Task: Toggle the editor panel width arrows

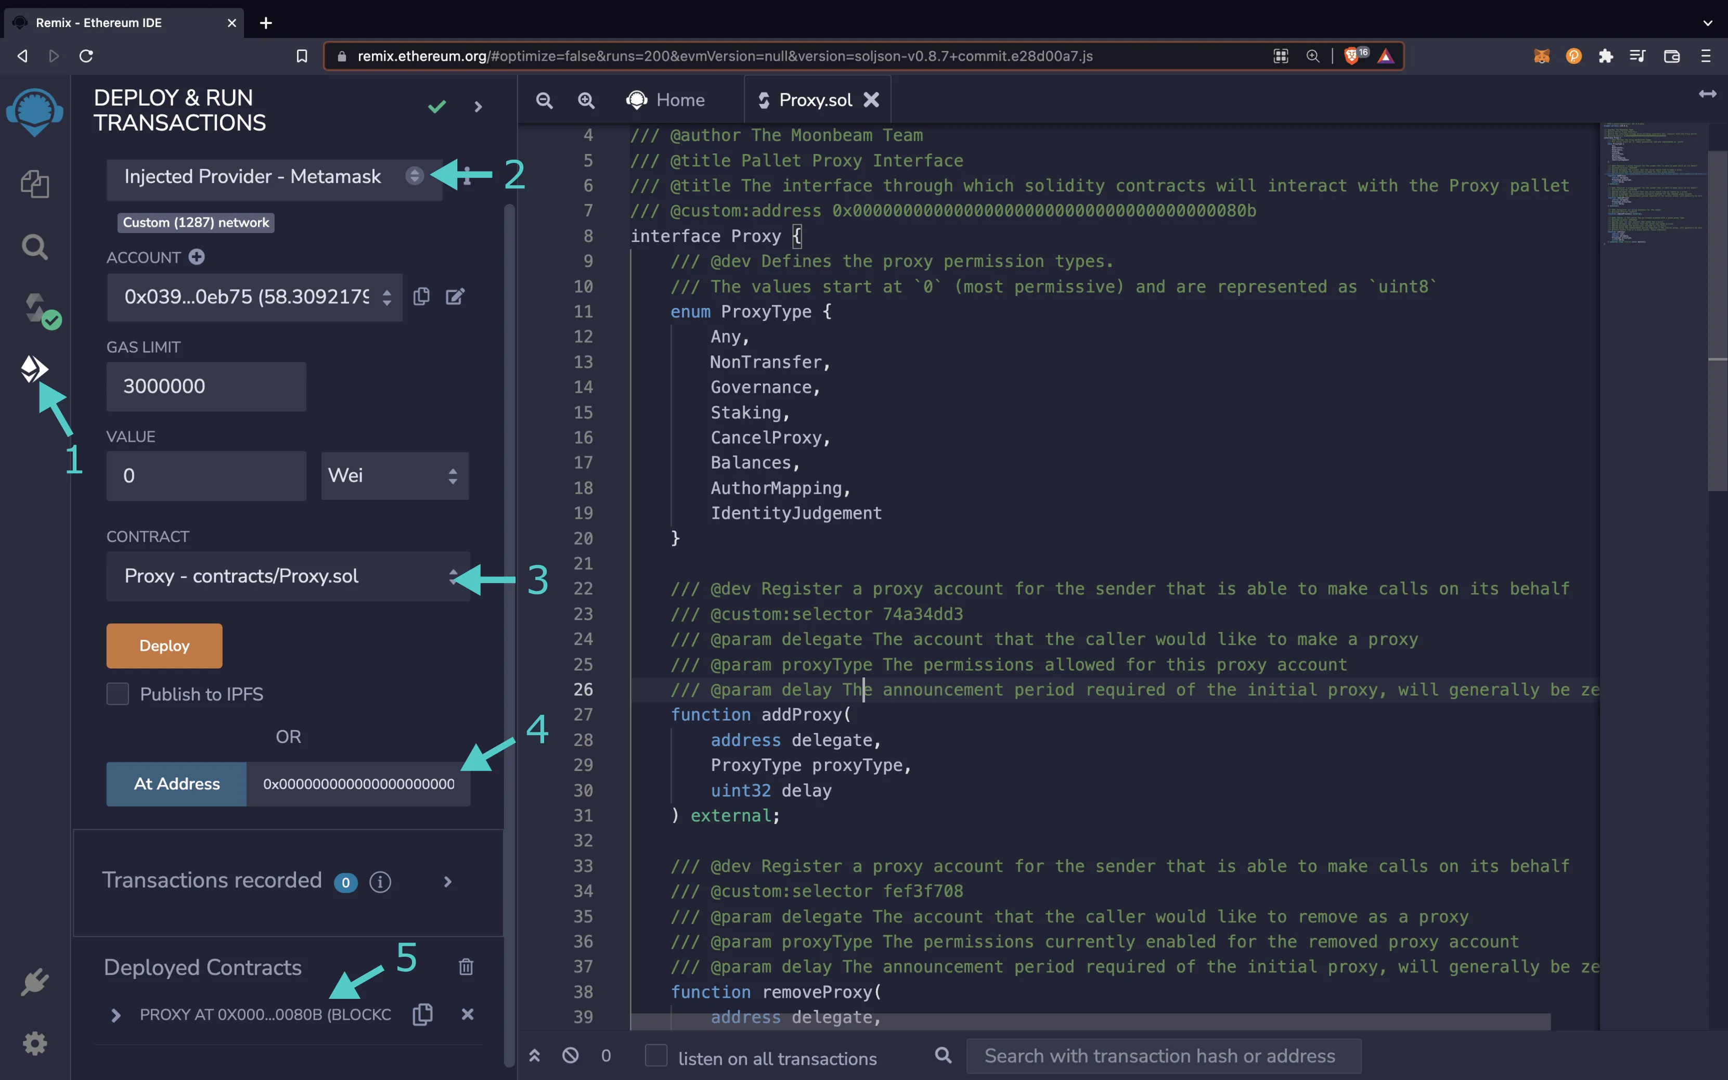Action: tap(1707, 94)
